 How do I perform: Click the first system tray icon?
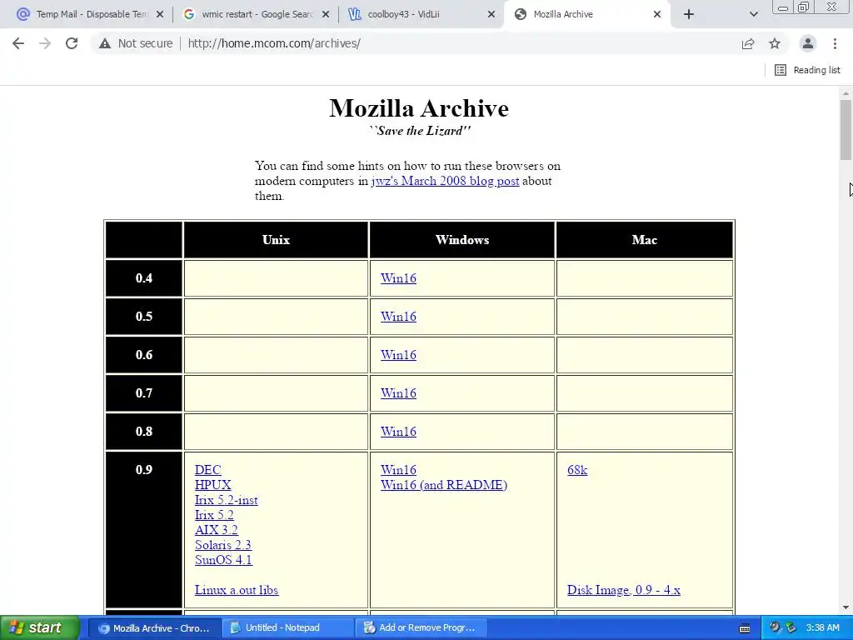pos(776,627)
